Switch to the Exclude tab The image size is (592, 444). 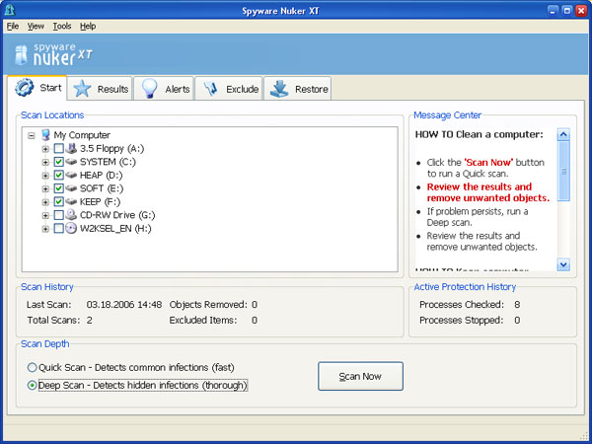click(229, 89)
